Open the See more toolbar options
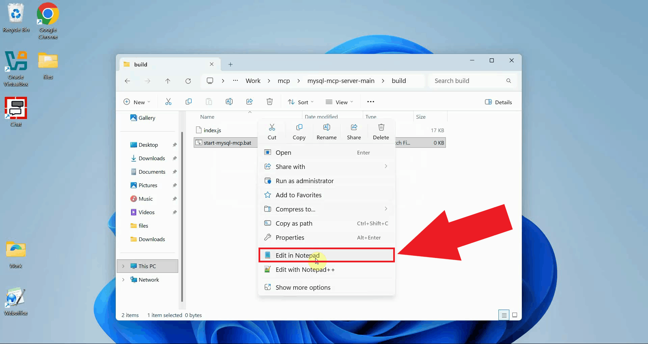Viewport: 648px width, 344px height. tap(371, 102)
